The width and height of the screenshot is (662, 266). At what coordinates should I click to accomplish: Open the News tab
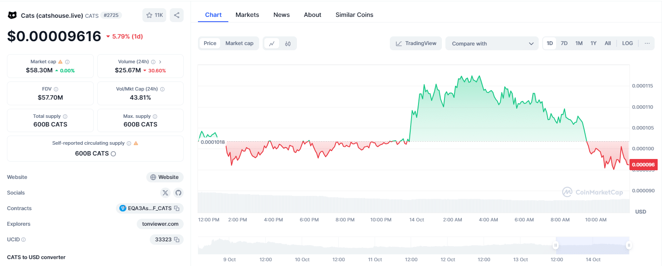(282, 15)
